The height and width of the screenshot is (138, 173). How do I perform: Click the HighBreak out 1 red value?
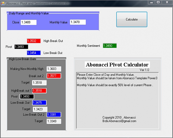39,91
